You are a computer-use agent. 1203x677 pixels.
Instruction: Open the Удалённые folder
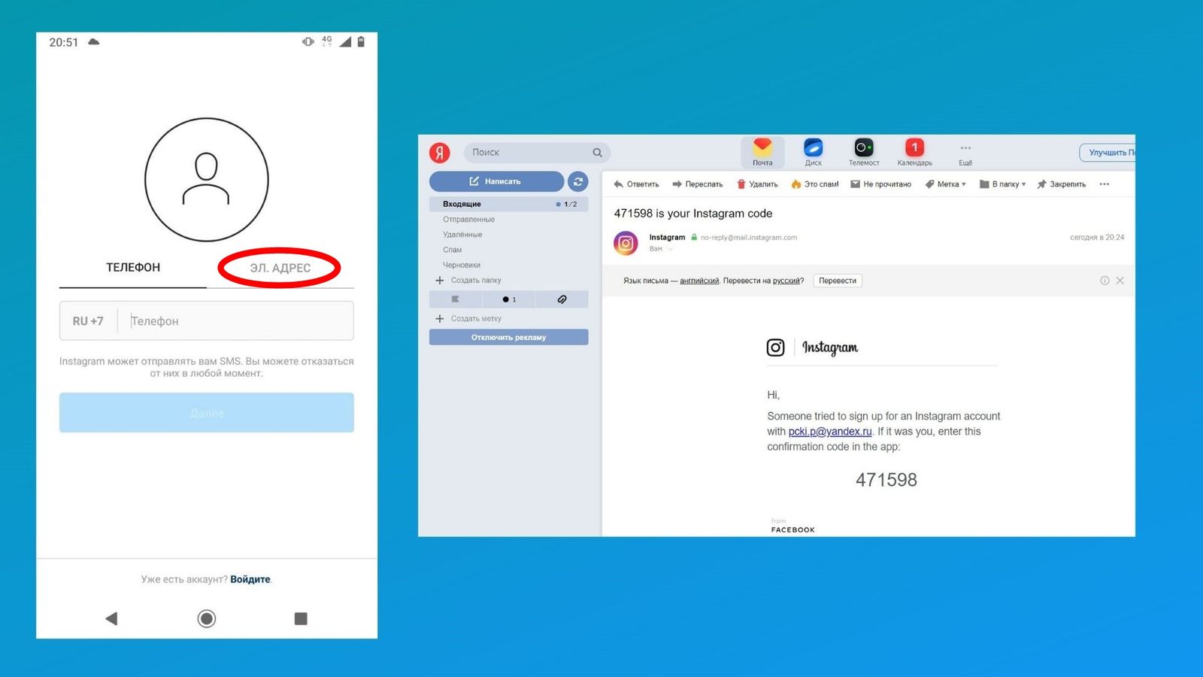coord(462,235)
